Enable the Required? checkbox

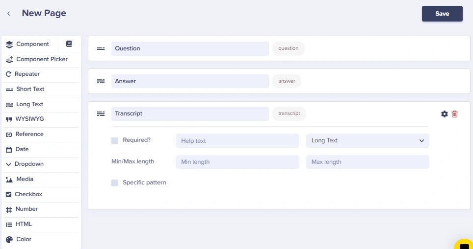tap(115, 141)
